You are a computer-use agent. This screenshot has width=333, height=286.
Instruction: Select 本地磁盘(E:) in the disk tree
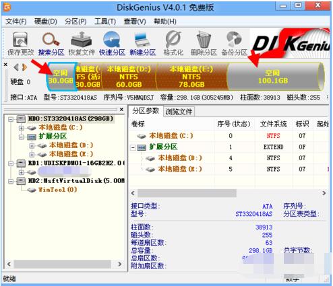pos(71,154)
